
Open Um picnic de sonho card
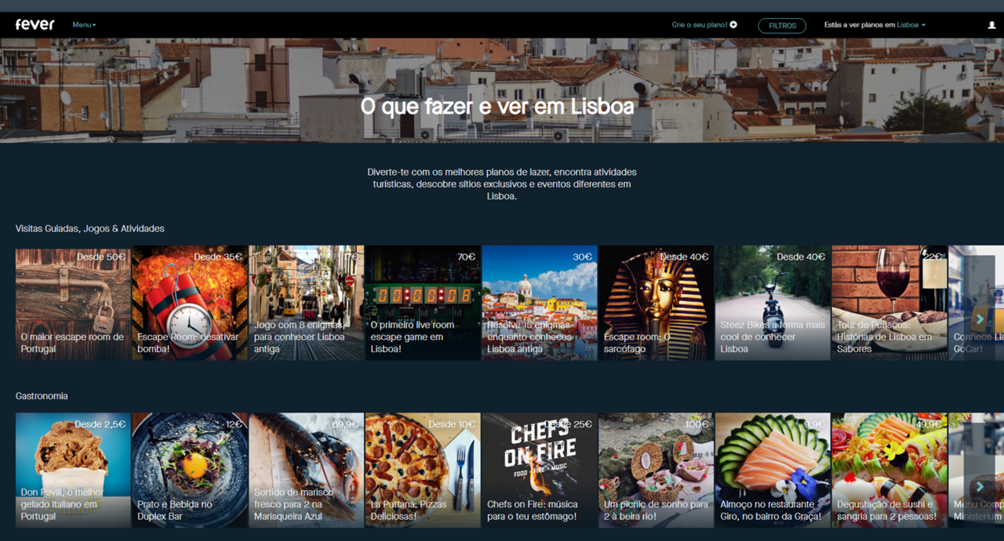point(657,470)
